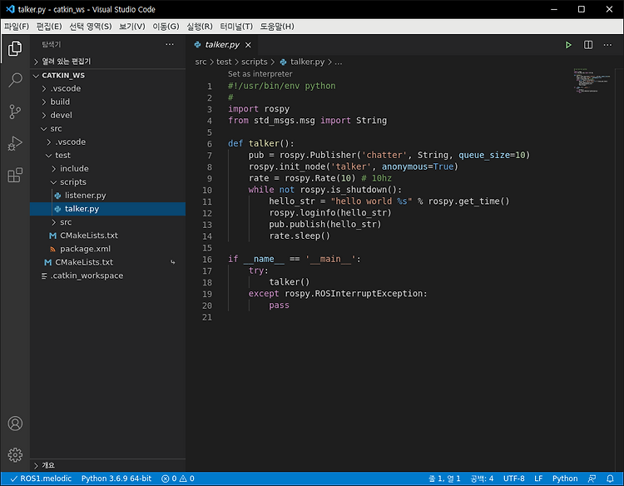This screenshot has height=486, width=624.
Task: Place cursor on def talker() line
Action: coord(260,143)
